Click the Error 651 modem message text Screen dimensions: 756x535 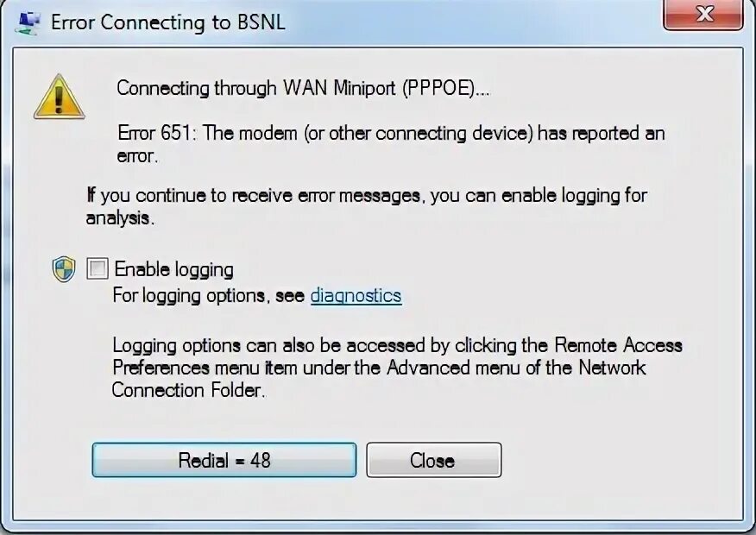pos(391,133)
